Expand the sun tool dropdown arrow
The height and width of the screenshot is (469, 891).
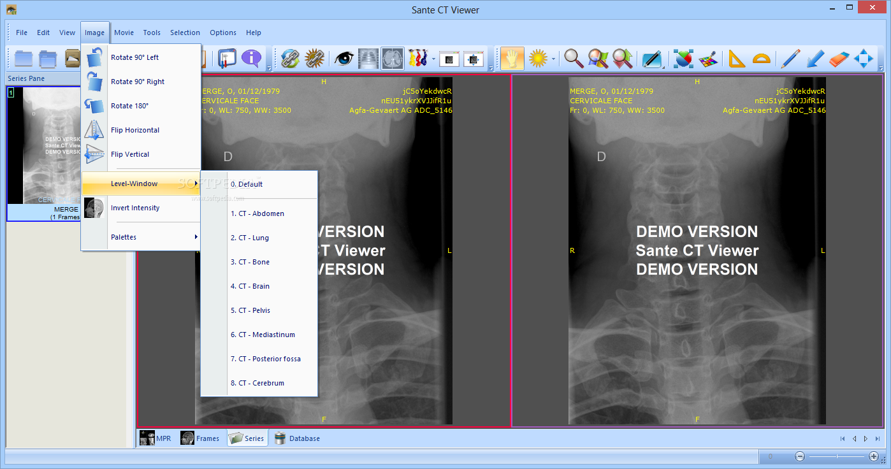(x=553, y=59)
